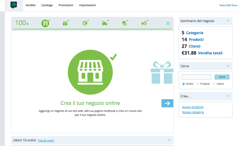This screenshot has width=239, height=146.
Task: Select the delivery truck step icon
Action: (x=104, y=23)
